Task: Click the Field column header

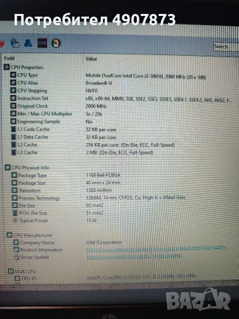Action: 9,58
